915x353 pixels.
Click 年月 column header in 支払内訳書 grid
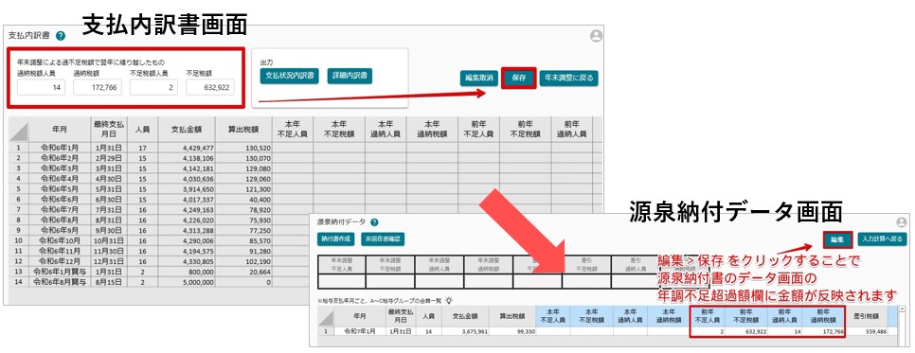pos(59,130)
